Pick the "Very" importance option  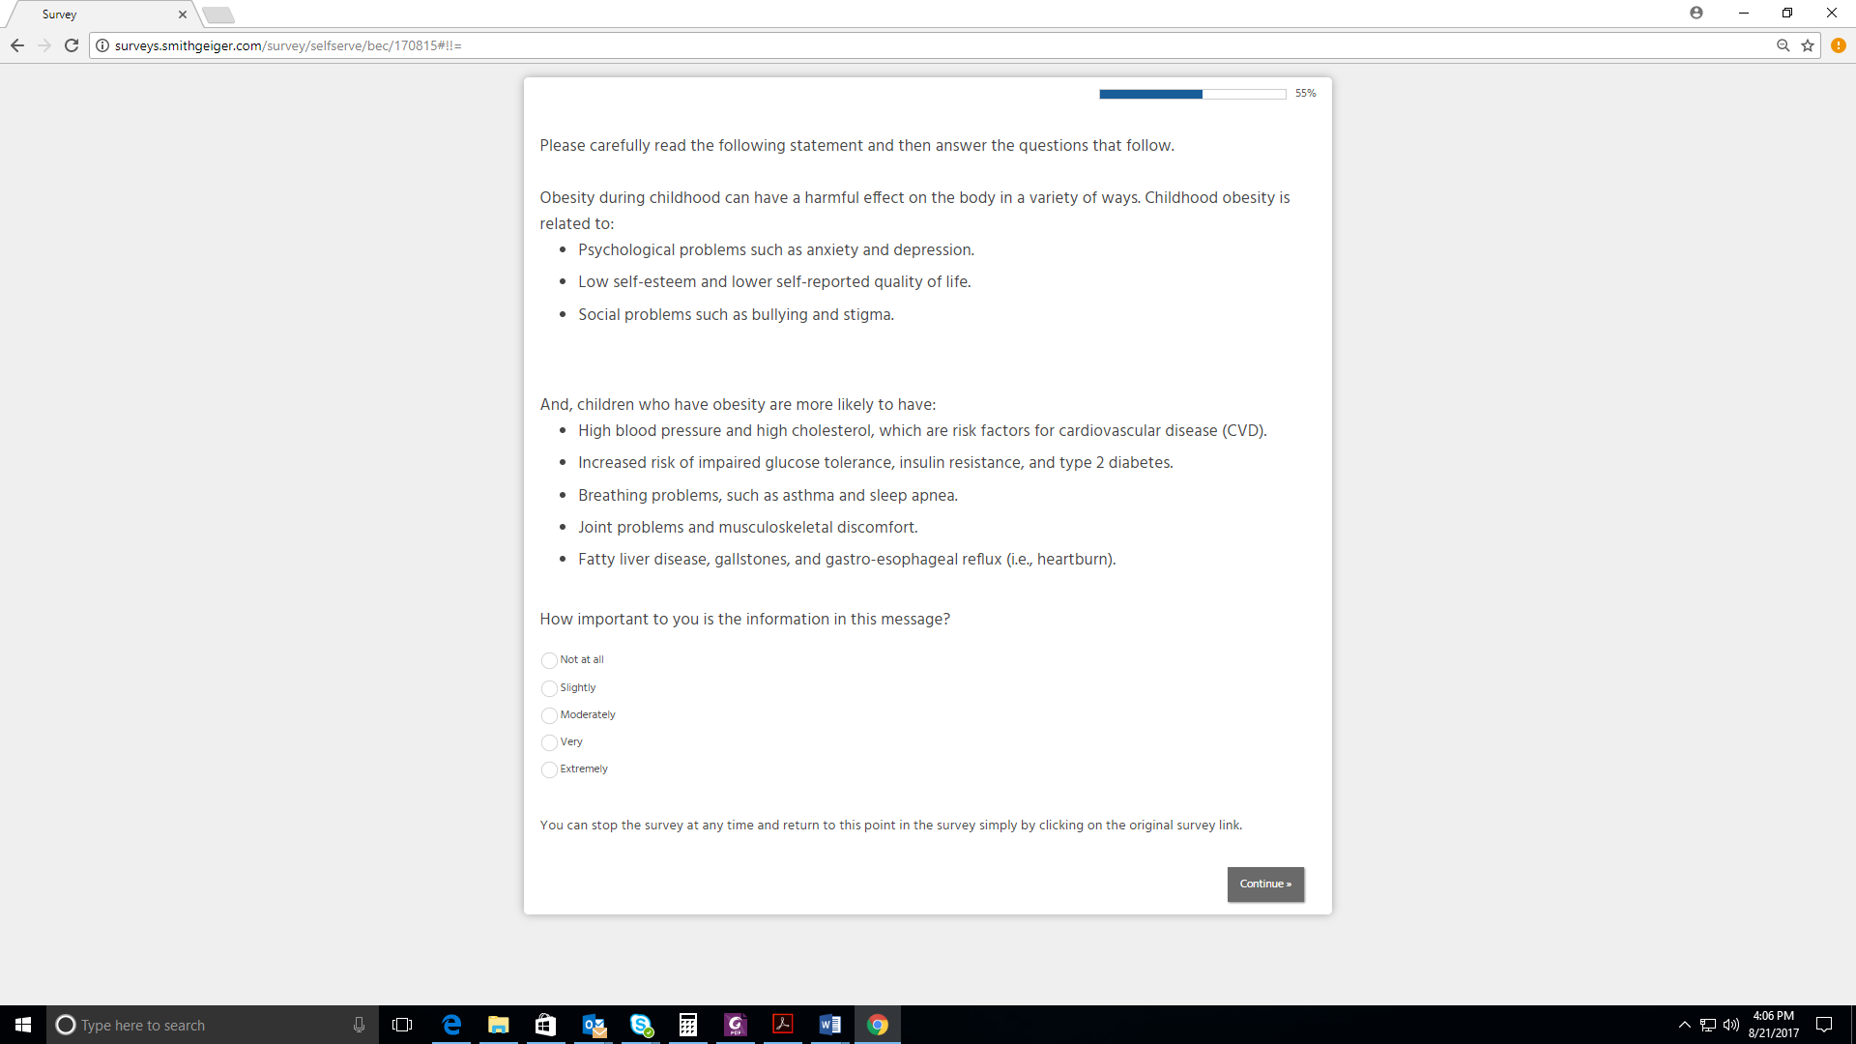(549, 742)
